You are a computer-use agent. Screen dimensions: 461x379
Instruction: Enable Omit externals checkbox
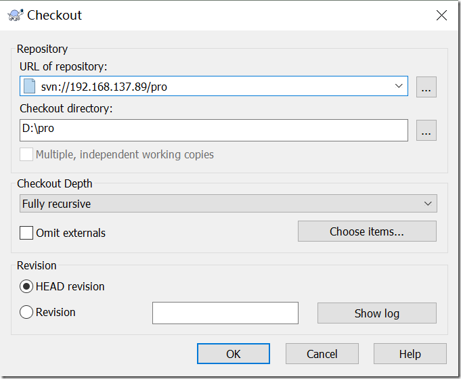tap(26, 233)
